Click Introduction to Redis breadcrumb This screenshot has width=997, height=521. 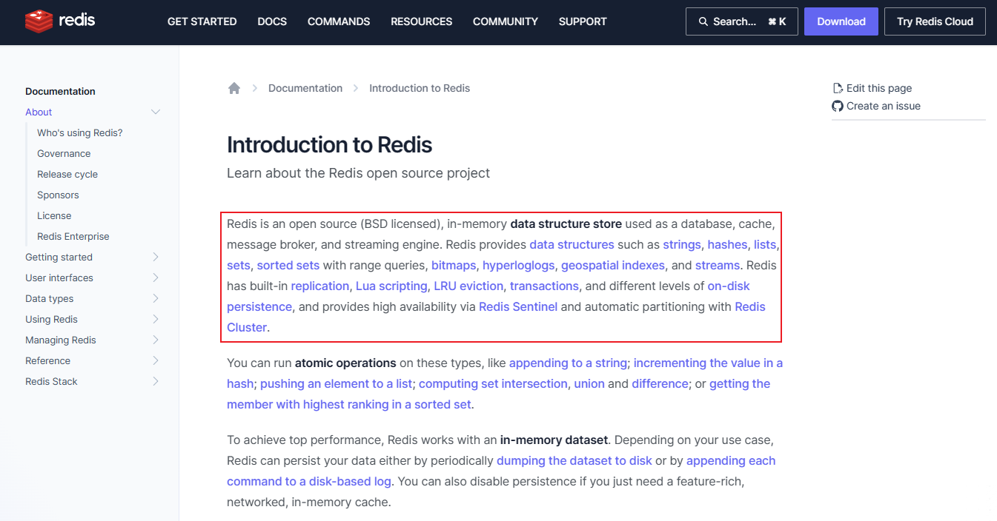420,88
